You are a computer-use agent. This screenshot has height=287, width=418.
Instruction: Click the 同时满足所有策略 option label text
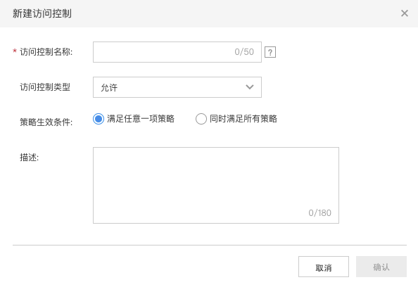coord(243,119)
